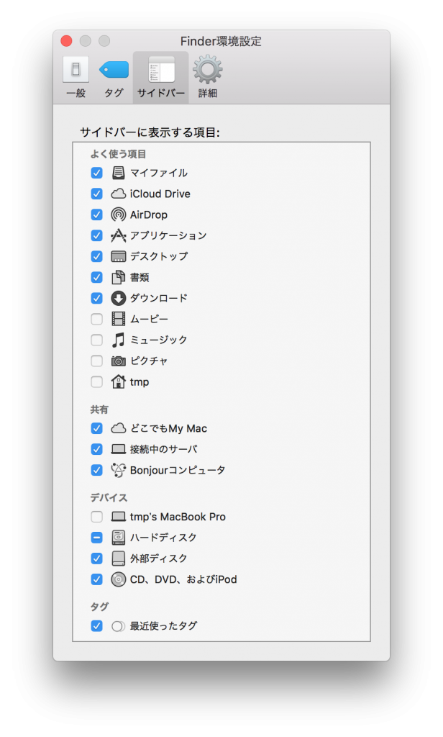Uncheck the どこでもMy Mac checkbox
The image size is (443, 737).
tap(97, 428)
